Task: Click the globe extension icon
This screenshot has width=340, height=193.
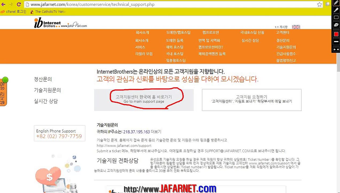Action: pos(328,4)
